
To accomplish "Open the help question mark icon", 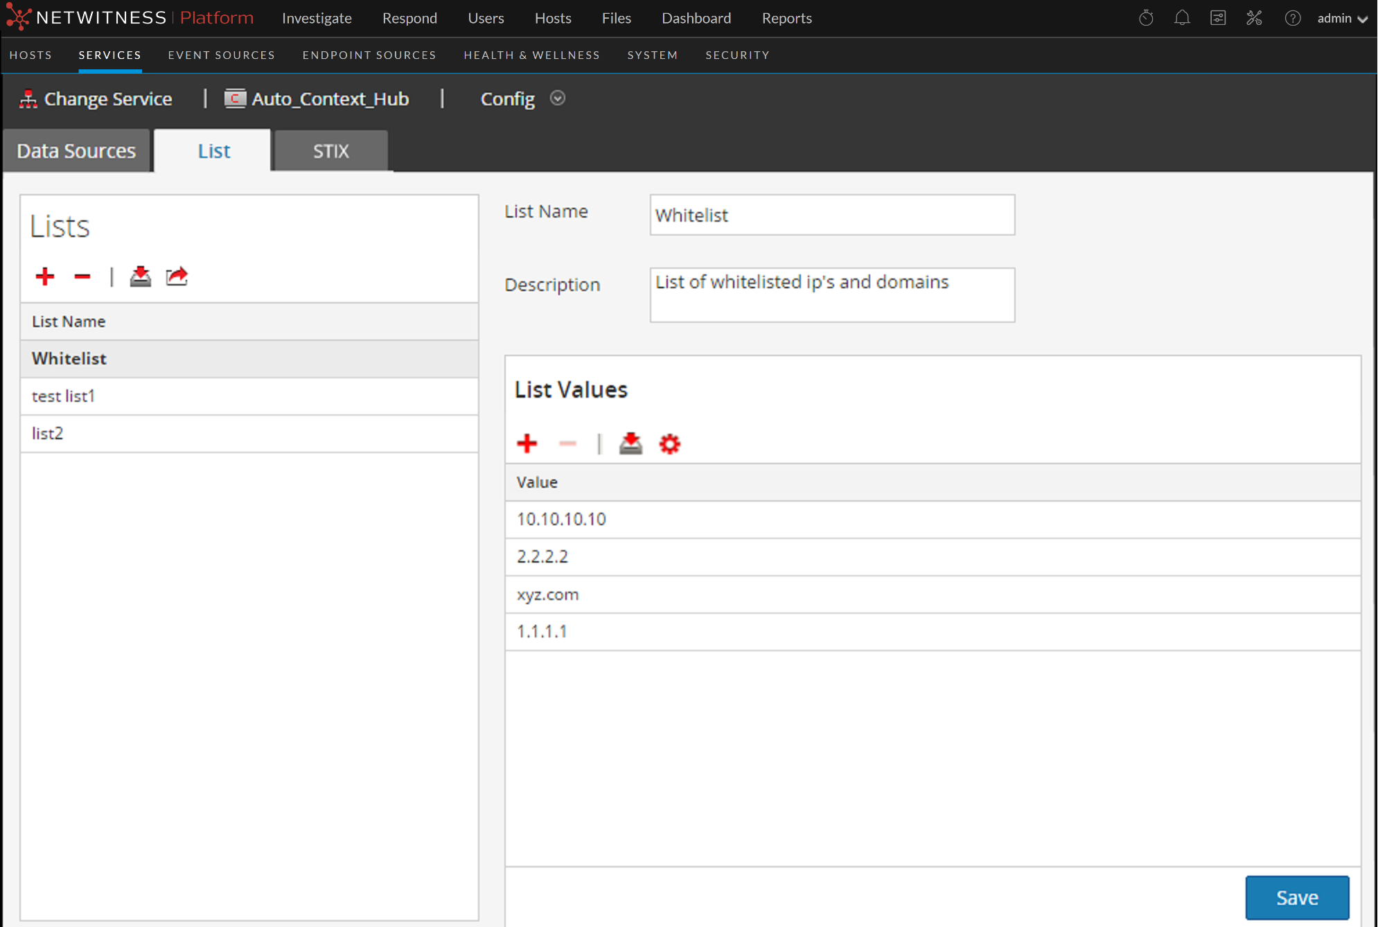I will pos(1292,18).
